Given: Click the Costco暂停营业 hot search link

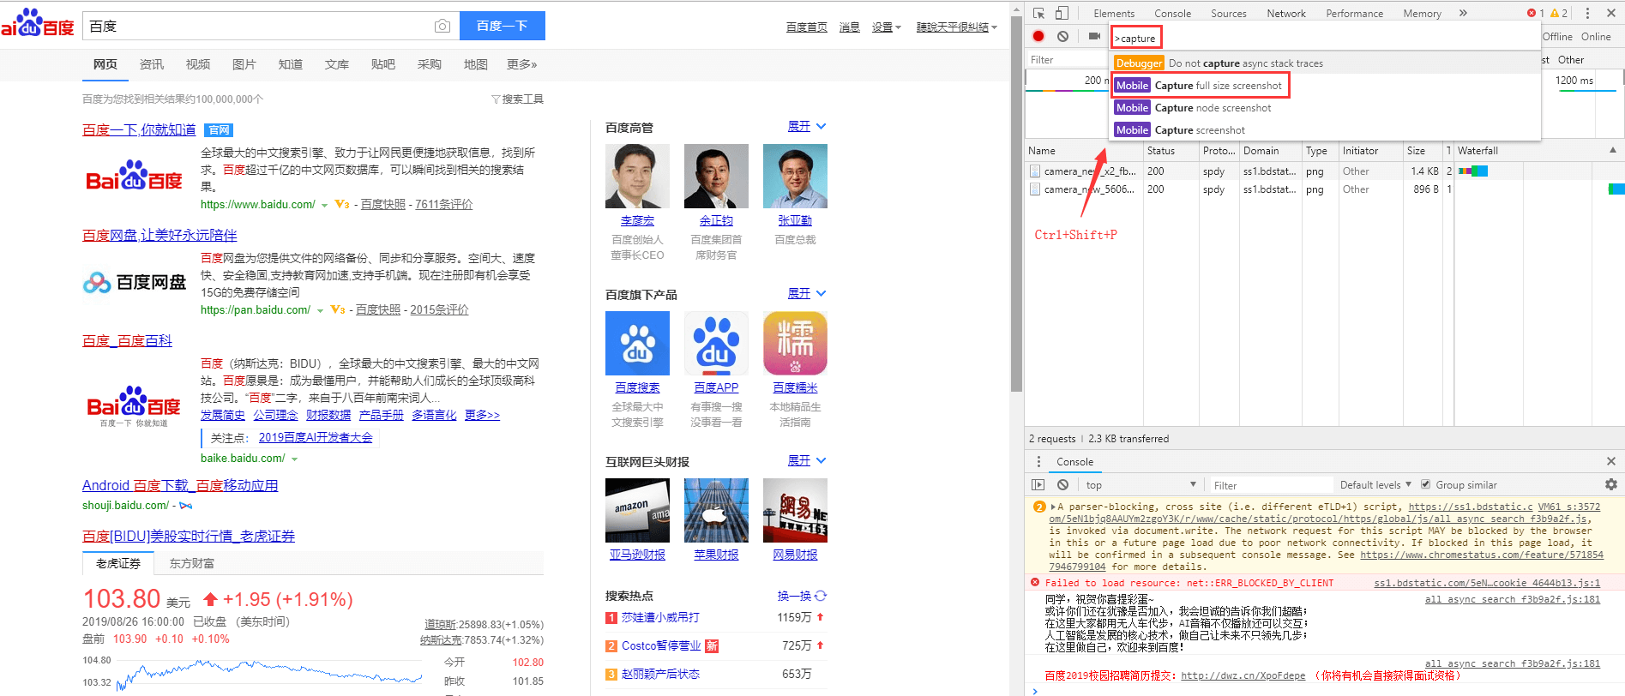Looking at the screenshot, I should [x=661, y=645].
